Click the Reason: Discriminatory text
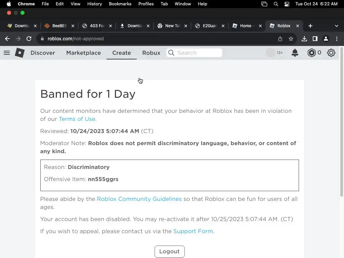 [x=77, y=167]
